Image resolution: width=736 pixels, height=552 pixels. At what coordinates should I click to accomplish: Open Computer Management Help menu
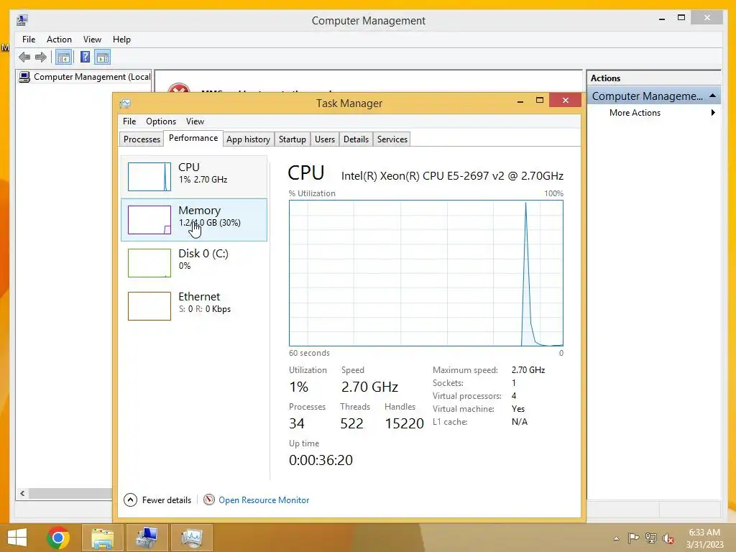point(121,40)
